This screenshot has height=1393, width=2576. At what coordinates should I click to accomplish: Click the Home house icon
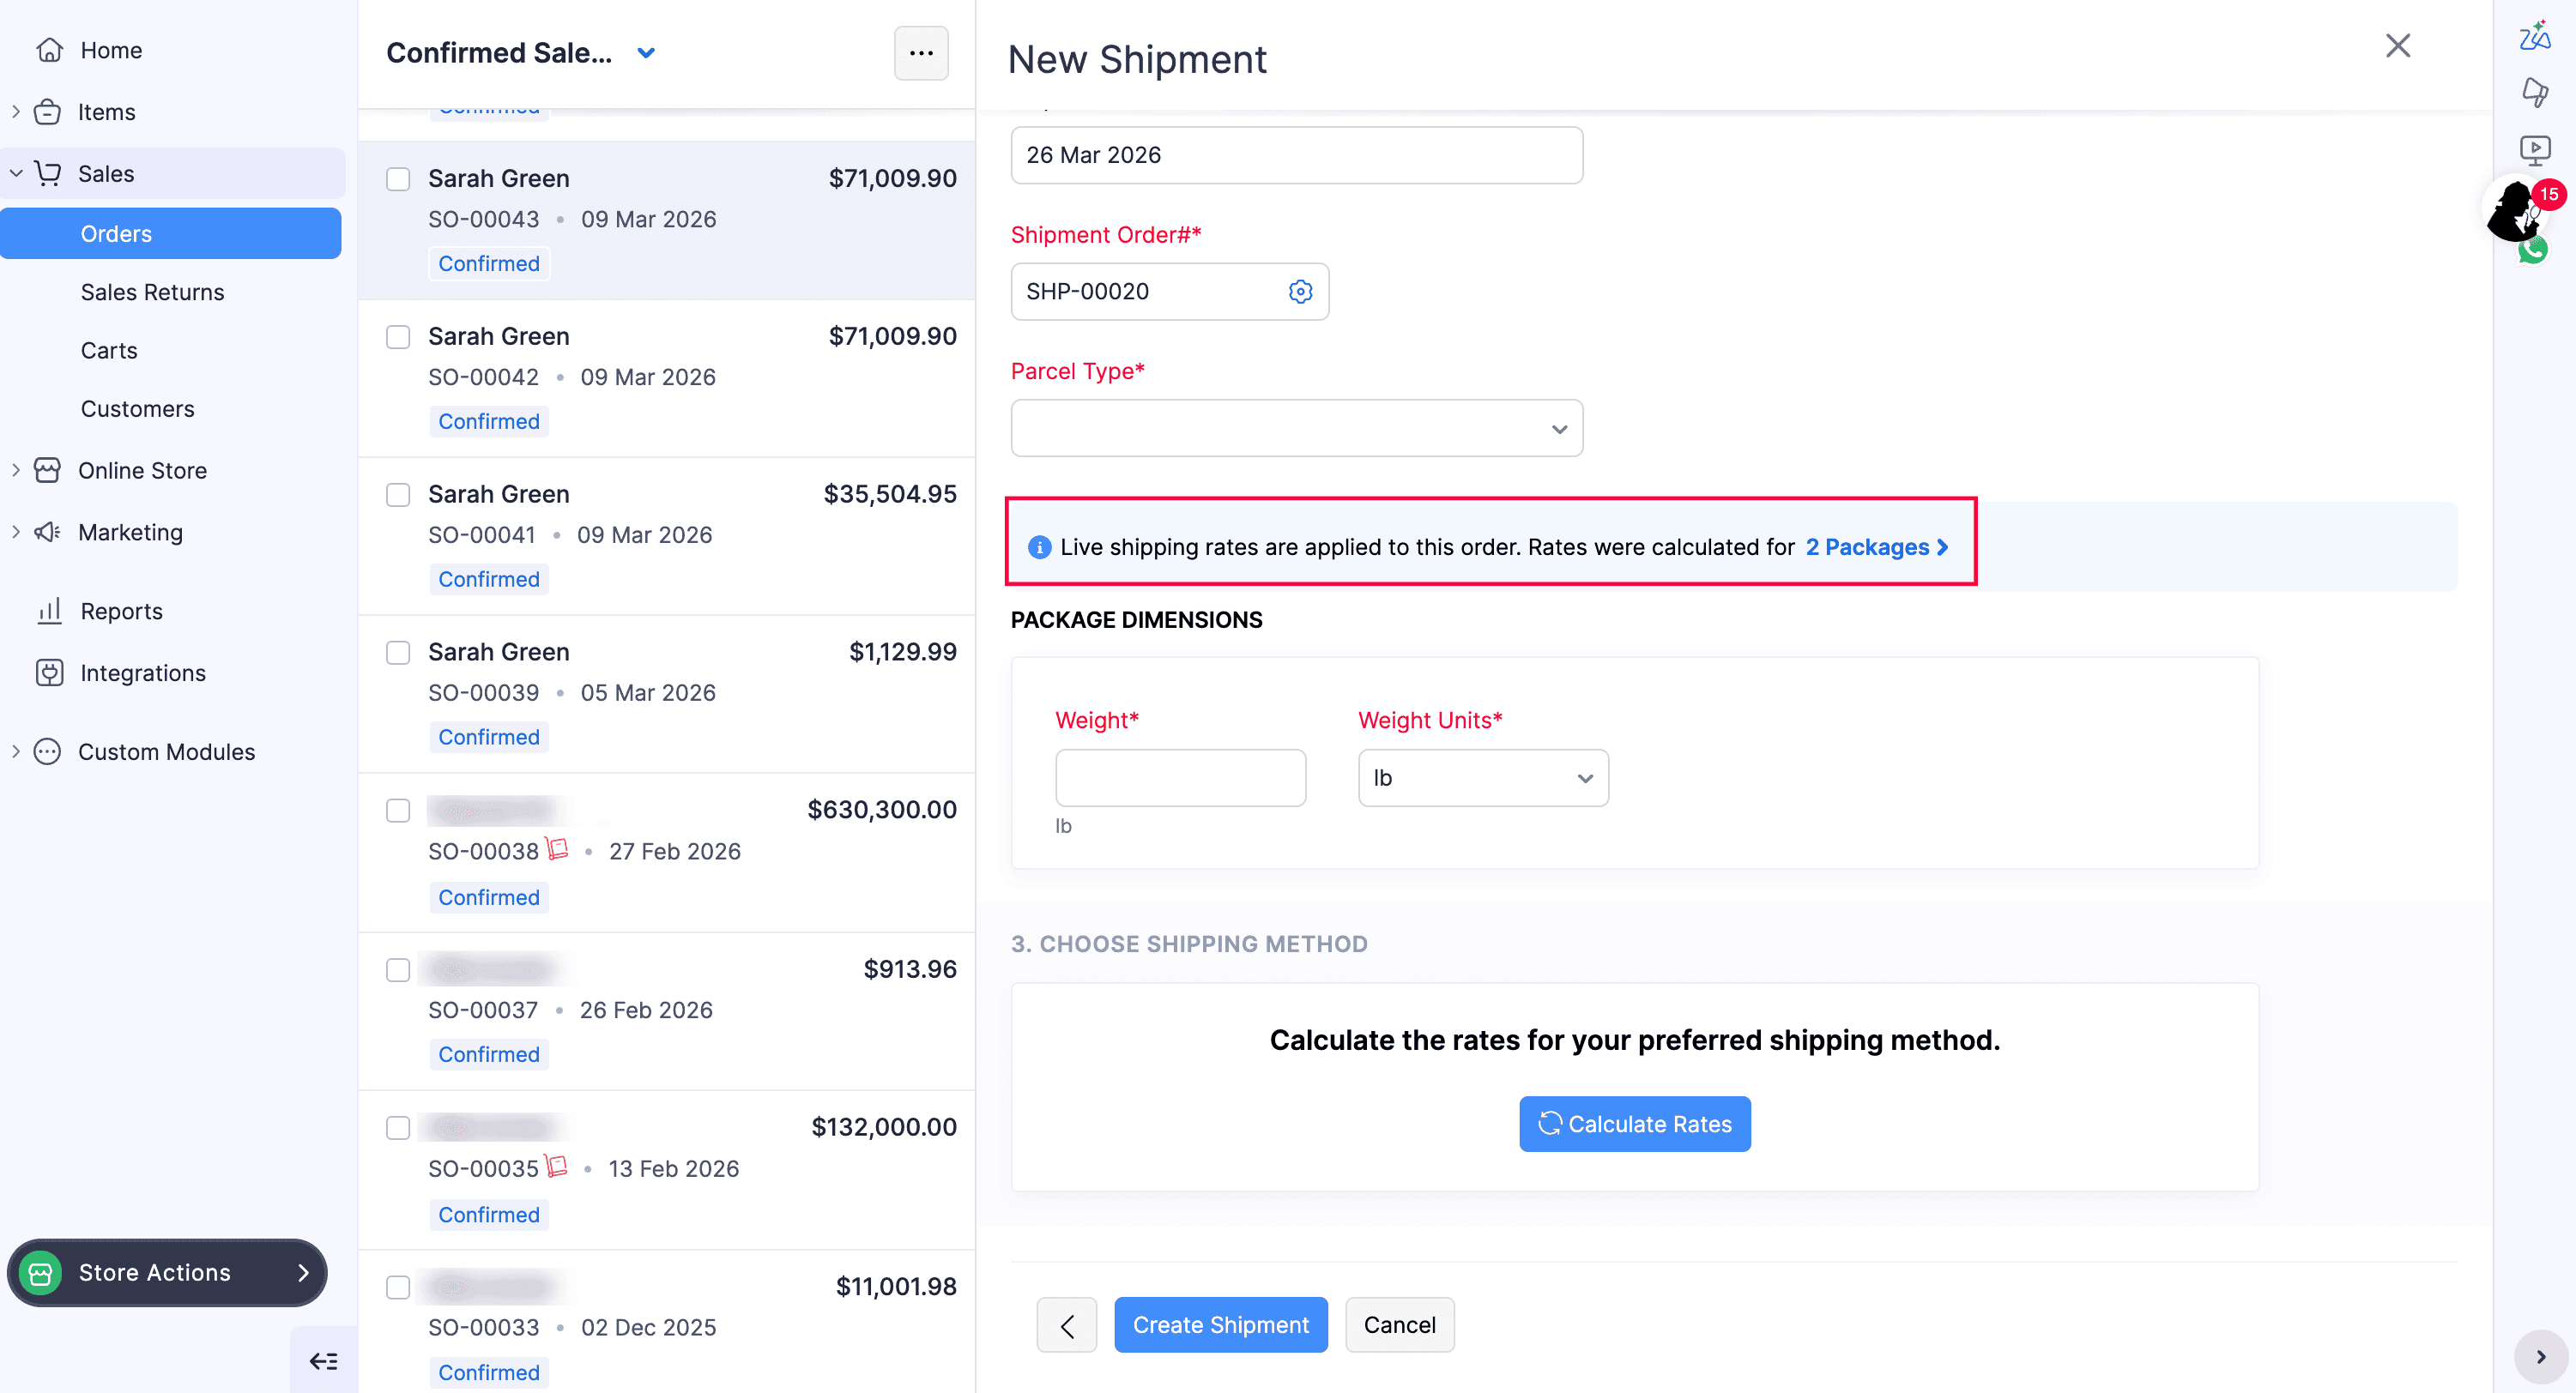tap(49, 50)
